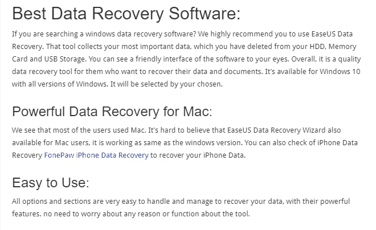The width and height of the screenshot is (376, 230).
Task: Click the sentence It will be selected by your chosen
Action: pos(166,84)
